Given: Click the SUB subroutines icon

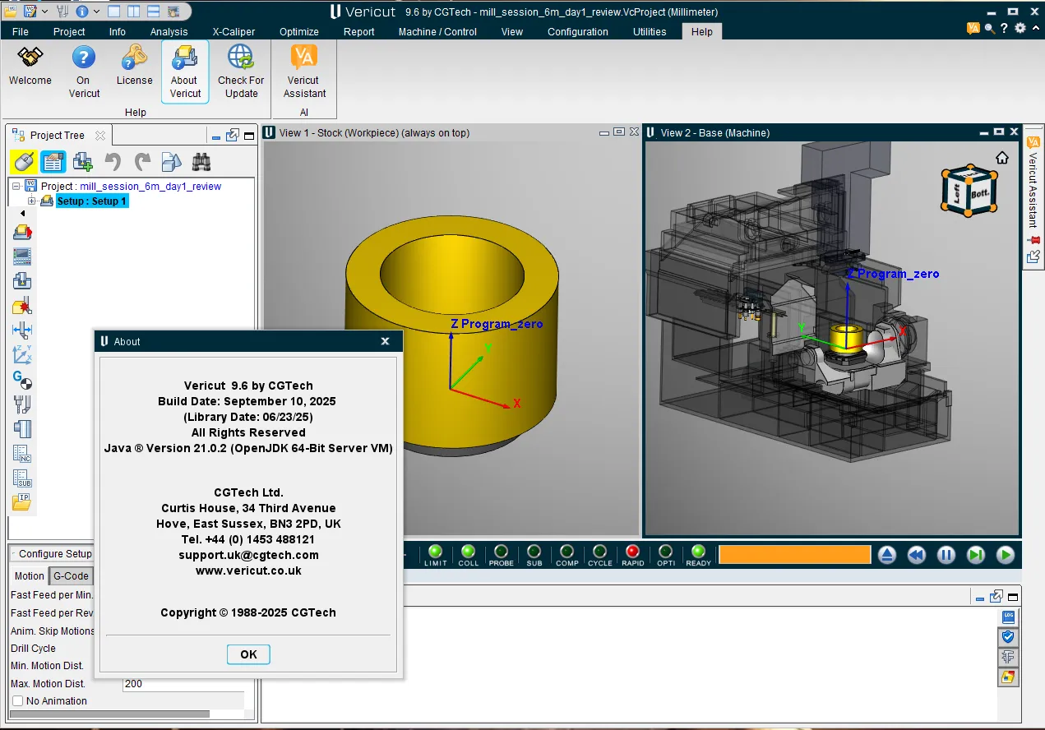Looking at the screenshot, I should (22, 478).
